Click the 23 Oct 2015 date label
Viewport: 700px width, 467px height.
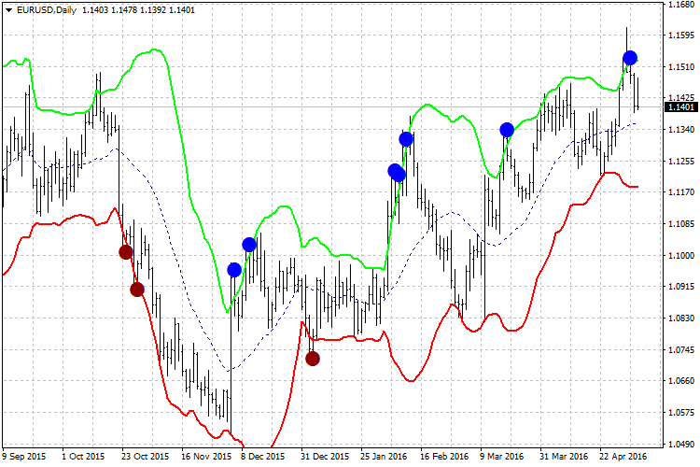pyautogui.click(x=145, y=457)
